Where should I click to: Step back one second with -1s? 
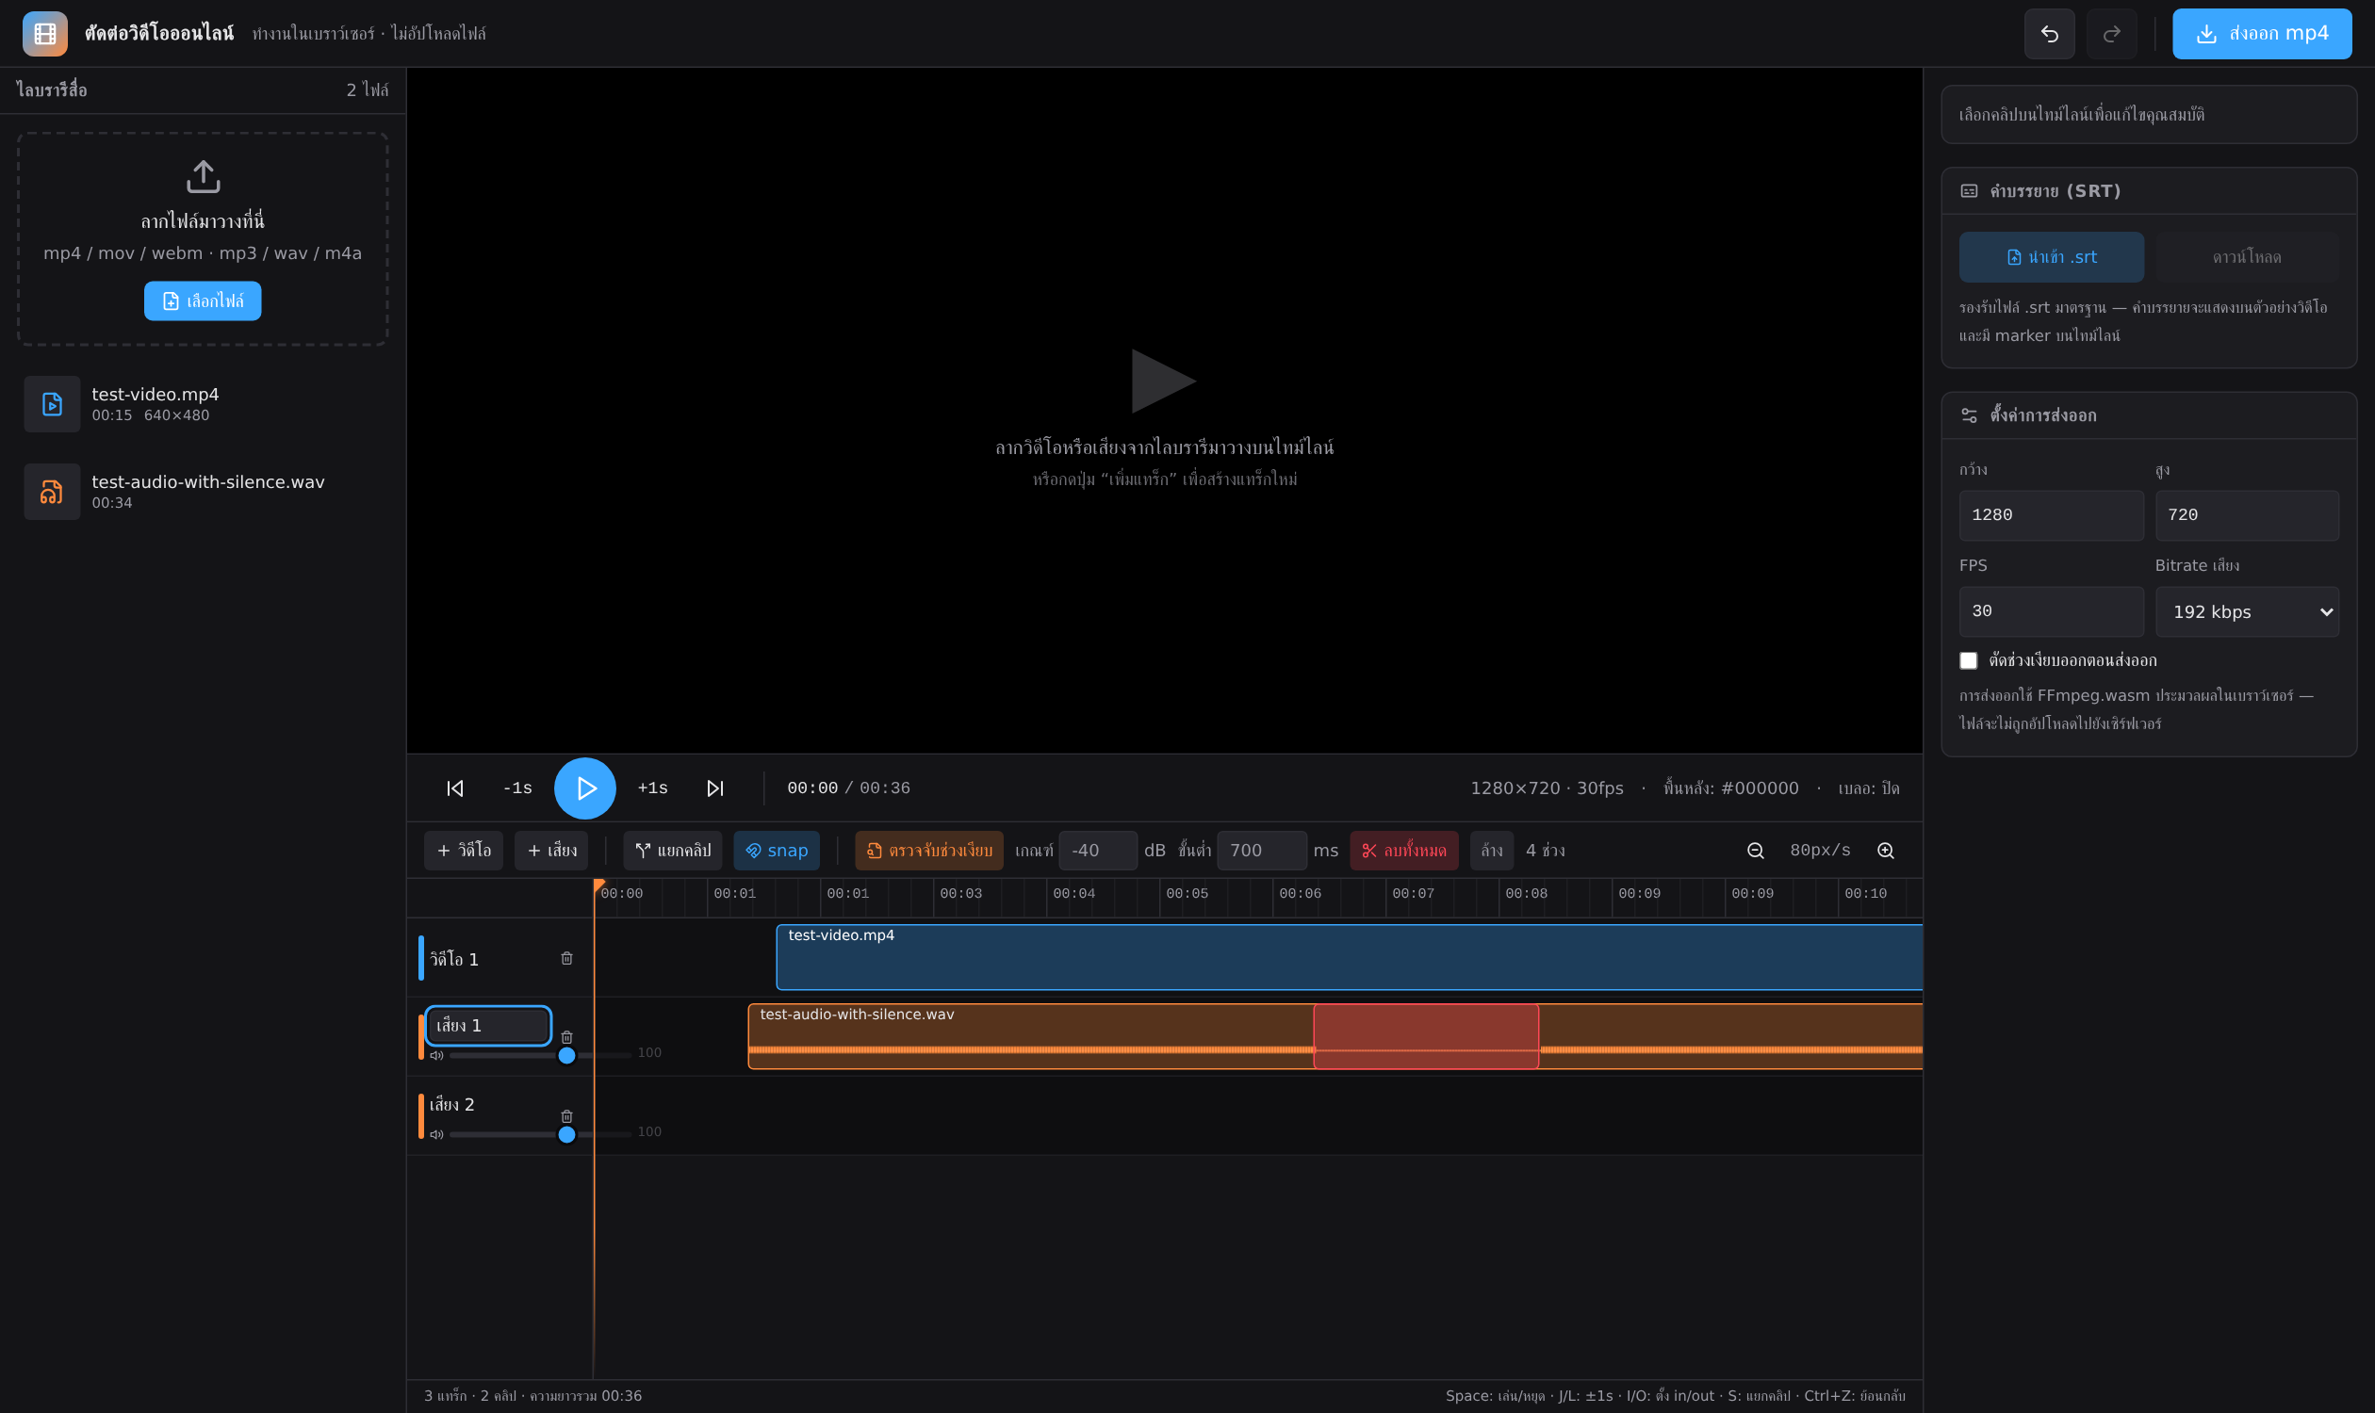tap(517, 788)
